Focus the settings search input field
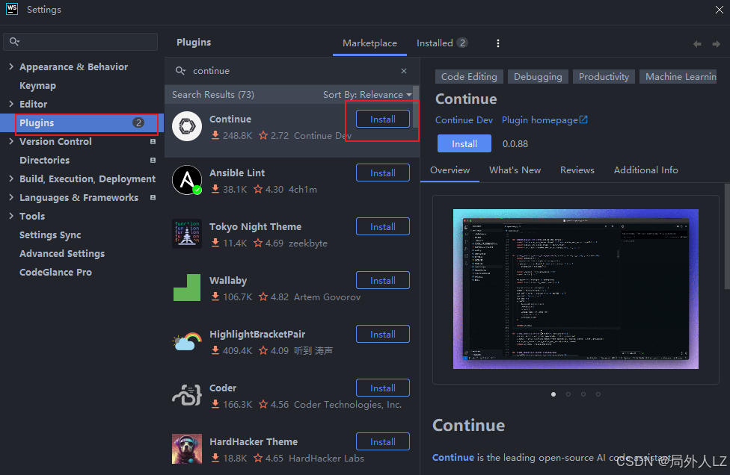730x475 pixels. 81,42
